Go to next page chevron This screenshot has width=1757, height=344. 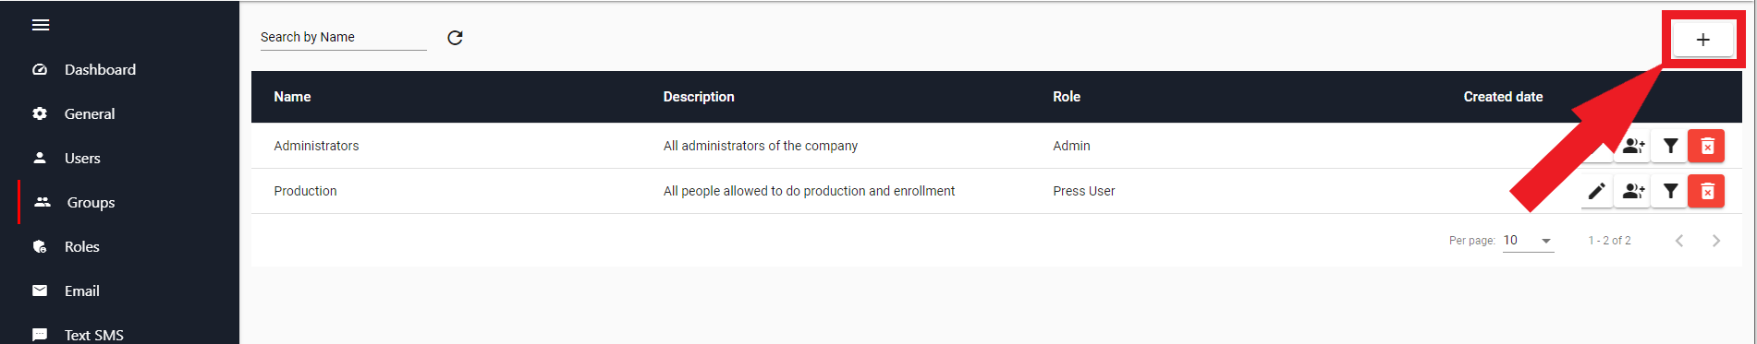coord(1716,241)
